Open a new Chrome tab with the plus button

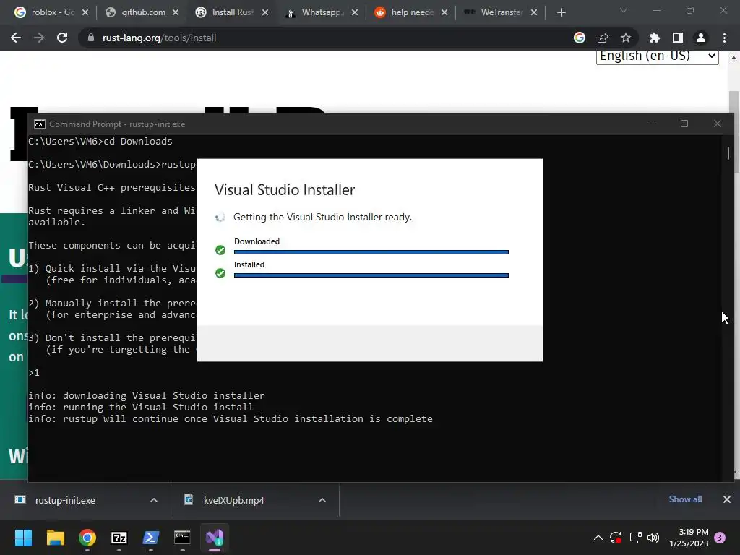tap(561, 12)
